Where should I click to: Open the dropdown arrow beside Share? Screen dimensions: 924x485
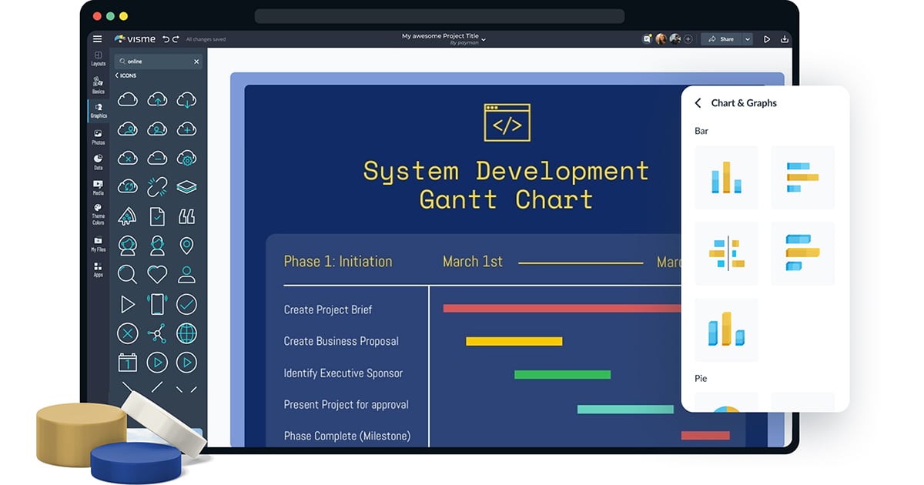coord(748,39)
